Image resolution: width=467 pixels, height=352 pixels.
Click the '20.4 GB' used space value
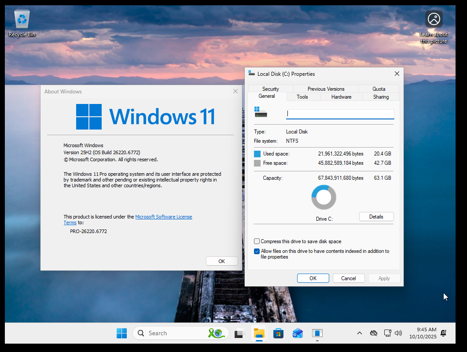382,154
